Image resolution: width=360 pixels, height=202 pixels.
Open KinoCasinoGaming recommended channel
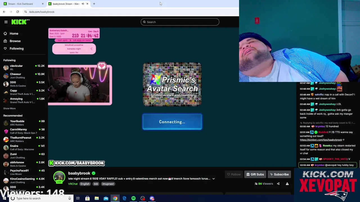pos(24,180)
